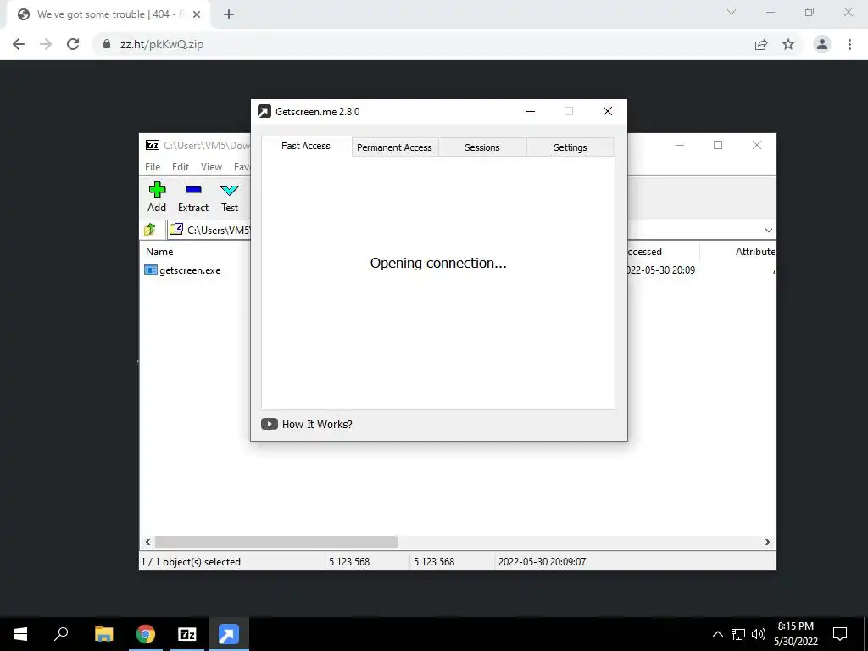The height and width of the screenshot is (651, 868).
Task: Bookmark this page with star icon
Action: [x=788, y=44]
